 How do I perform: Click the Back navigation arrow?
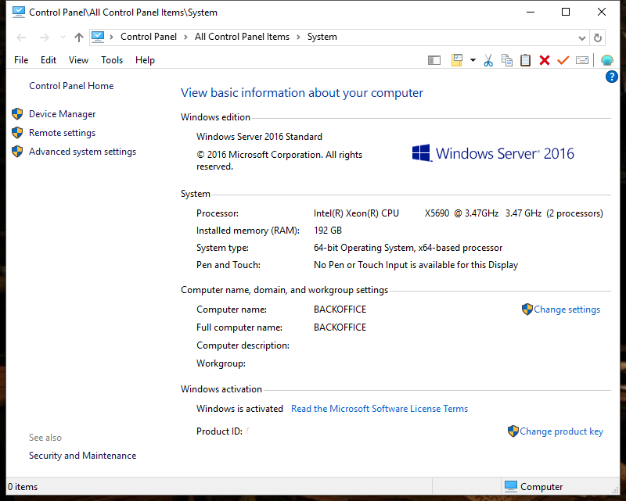pos(21,38)
